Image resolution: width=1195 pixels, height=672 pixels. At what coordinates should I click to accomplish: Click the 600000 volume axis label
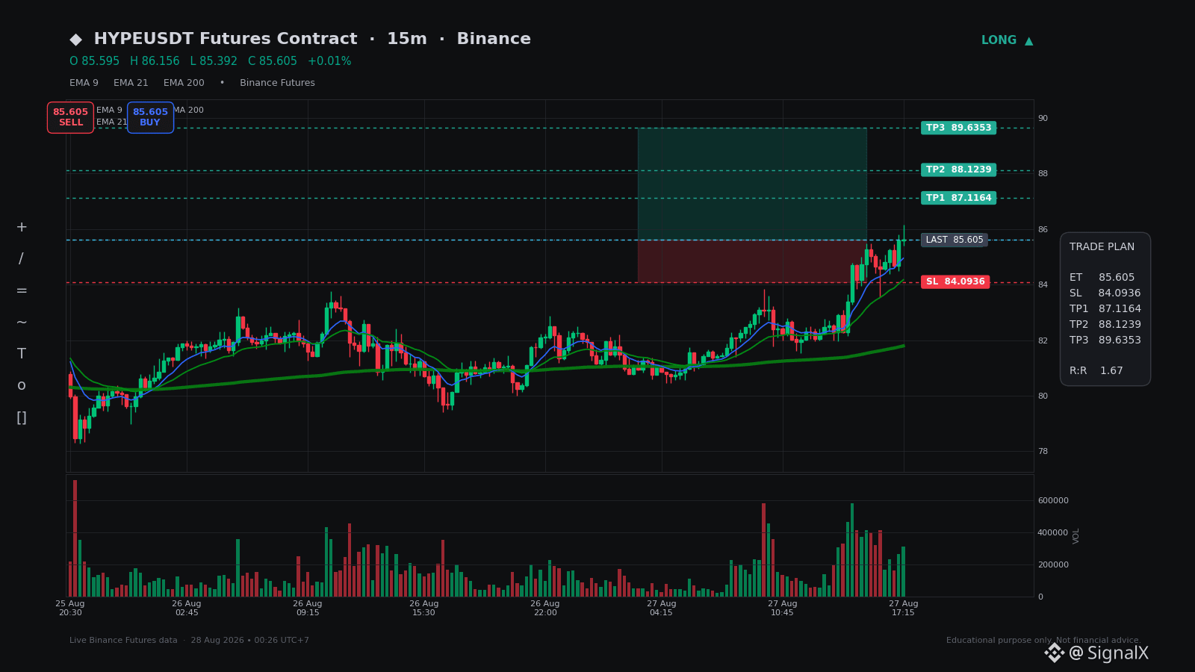pyautogui.click(x=1053, y=501)
